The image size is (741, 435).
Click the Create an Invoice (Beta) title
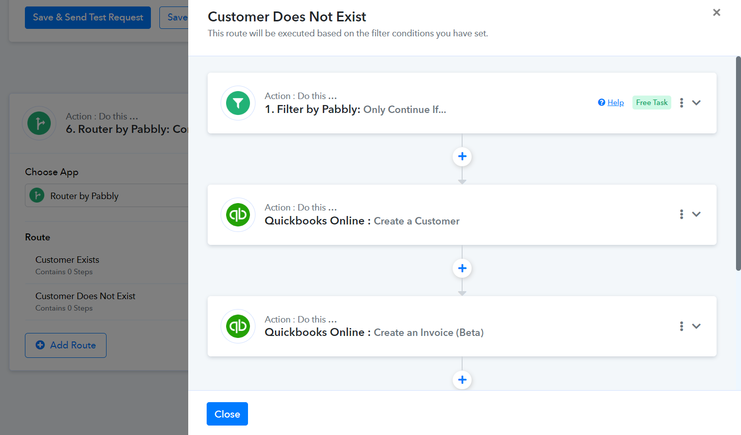click(x=429, y=332)
